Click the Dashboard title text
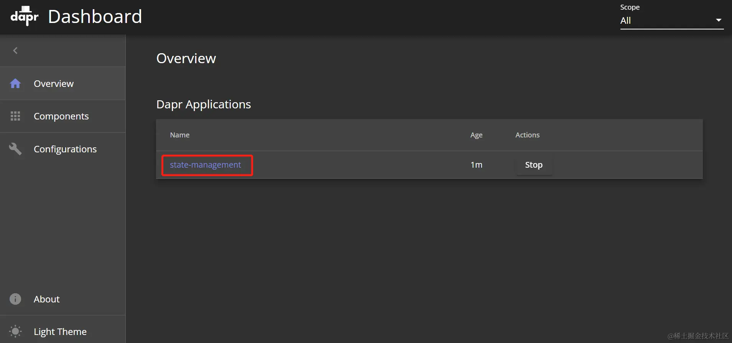732x343 pixels. 95,17
